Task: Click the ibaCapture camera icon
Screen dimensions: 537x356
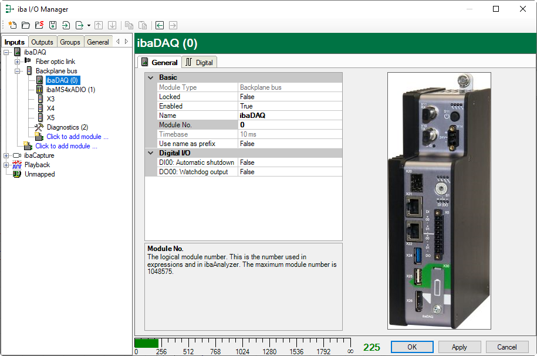Action: tap(17, 155)
